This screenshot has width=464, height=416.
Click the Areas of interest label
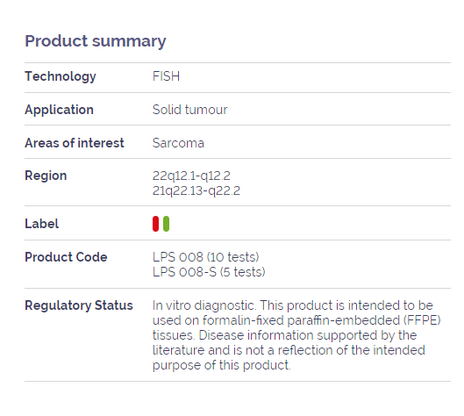point(75,143)
